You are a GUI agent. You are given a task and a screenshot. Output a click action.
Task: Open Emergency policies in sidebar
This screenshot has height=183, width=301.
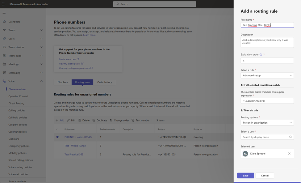coord(19,146)
